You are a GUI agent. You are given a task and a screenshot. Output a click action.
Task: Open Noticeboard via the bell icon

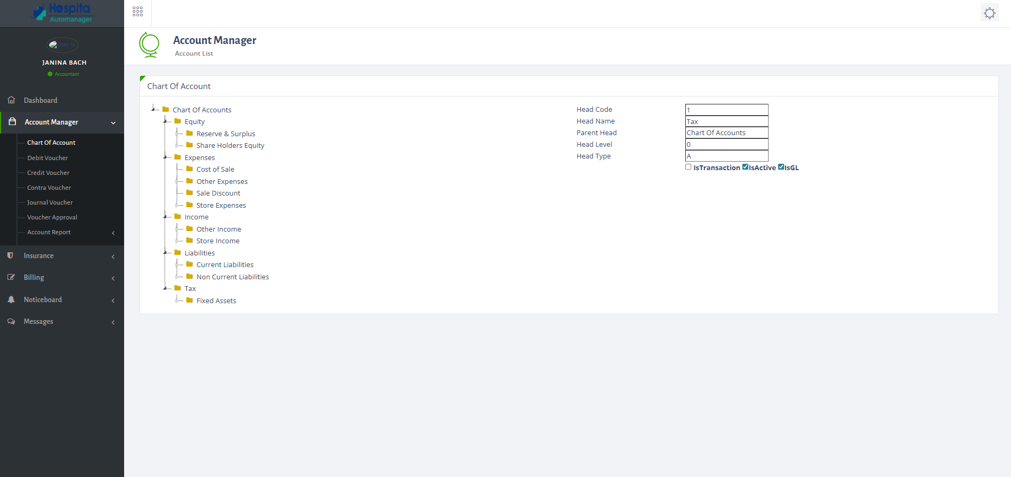11,299
